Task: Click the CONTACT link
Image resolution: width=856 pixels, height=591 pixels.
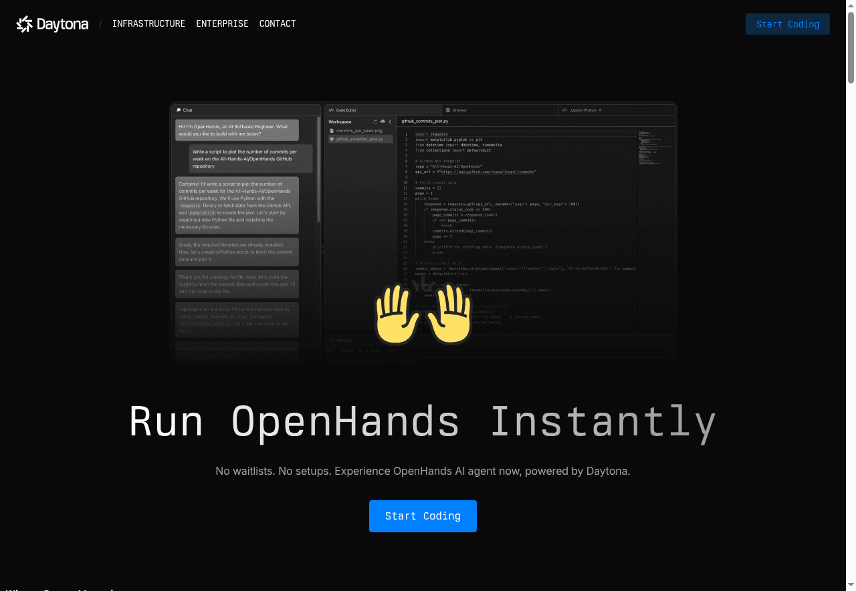Action: (278, 23)
